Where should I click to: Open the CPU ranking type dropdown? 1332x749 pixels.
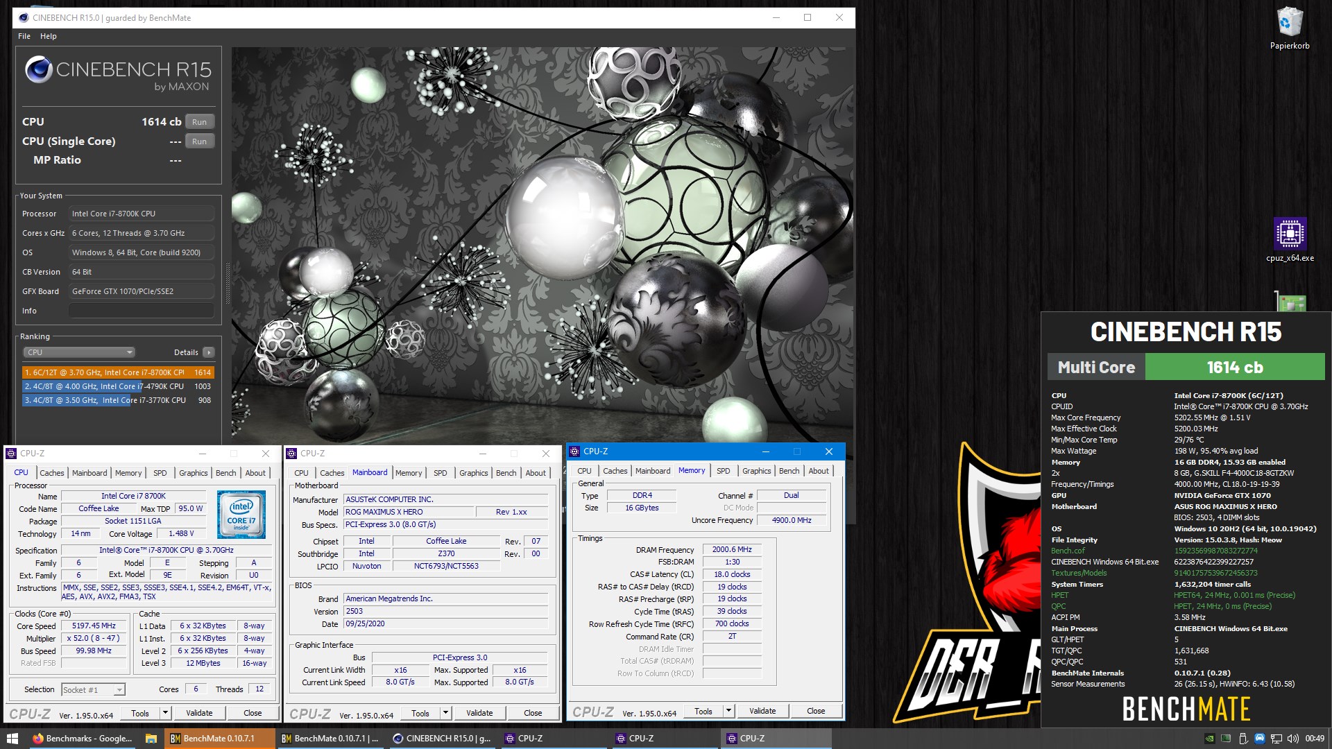coord(79,352)
